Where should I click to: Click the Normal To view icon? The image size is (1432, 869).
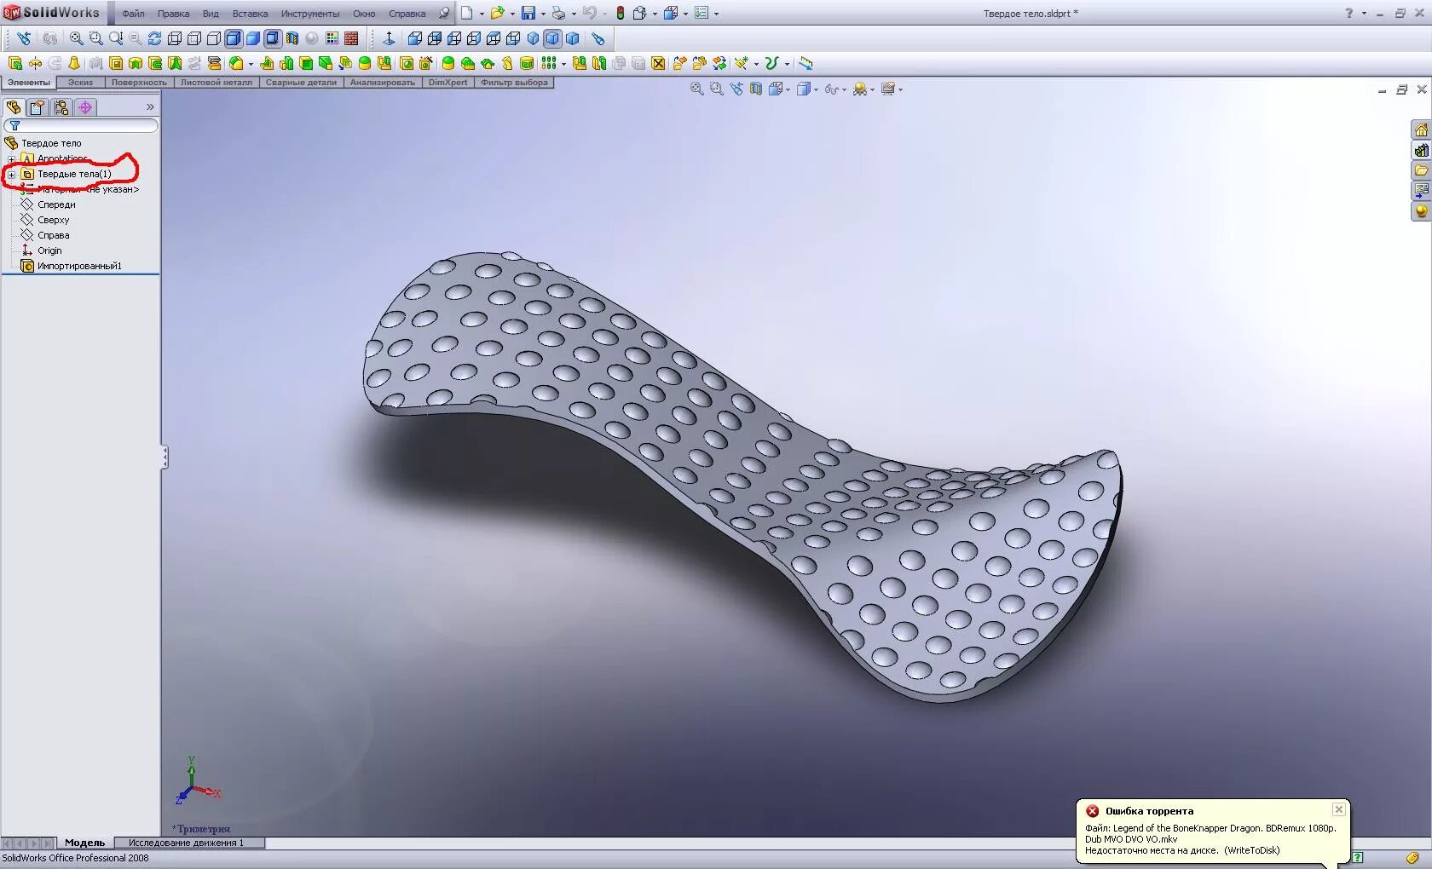(x=390, y=38)
